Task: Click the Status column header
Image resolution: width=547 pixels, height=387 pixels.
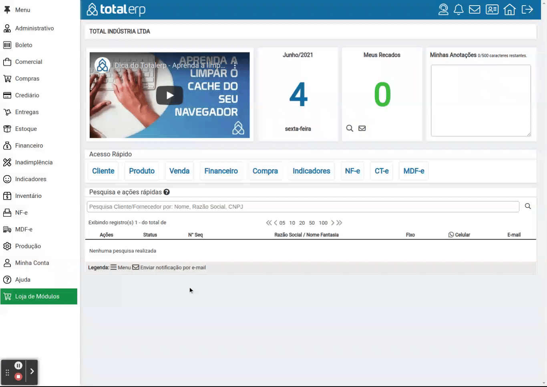Action: click(150, 235)
